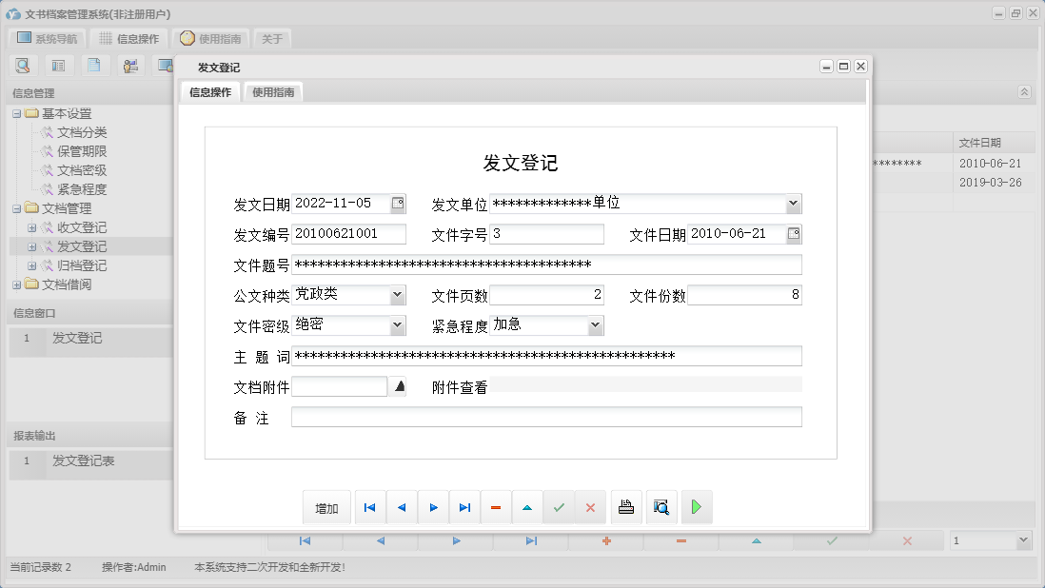Screen dimensions: 1045x588
Task: Confirm the entry with green check icon
Action: (559, 507)
